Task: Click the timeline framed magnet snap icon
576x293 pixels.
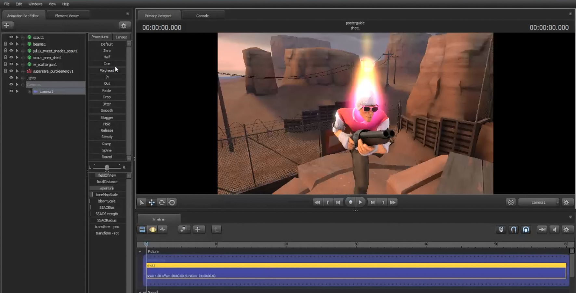Action: coord(526,229)
